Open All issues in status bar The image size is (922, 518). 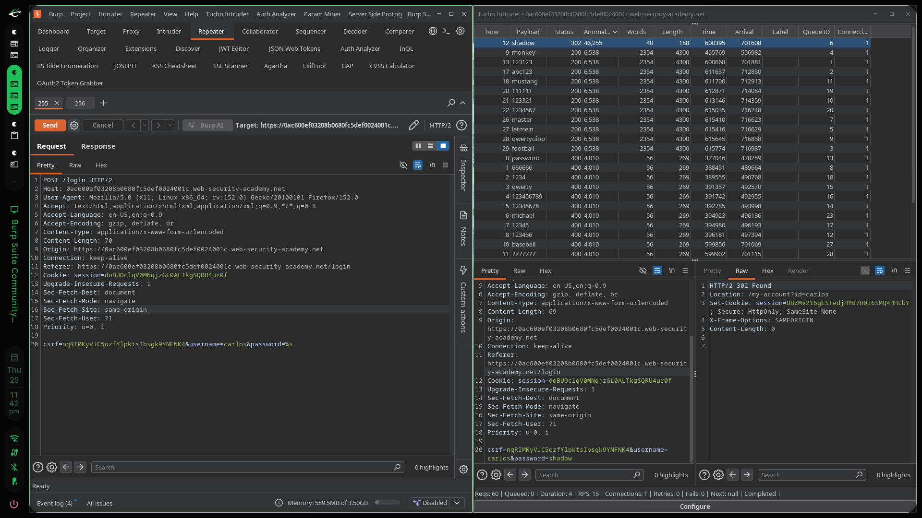tap(99, 503)
